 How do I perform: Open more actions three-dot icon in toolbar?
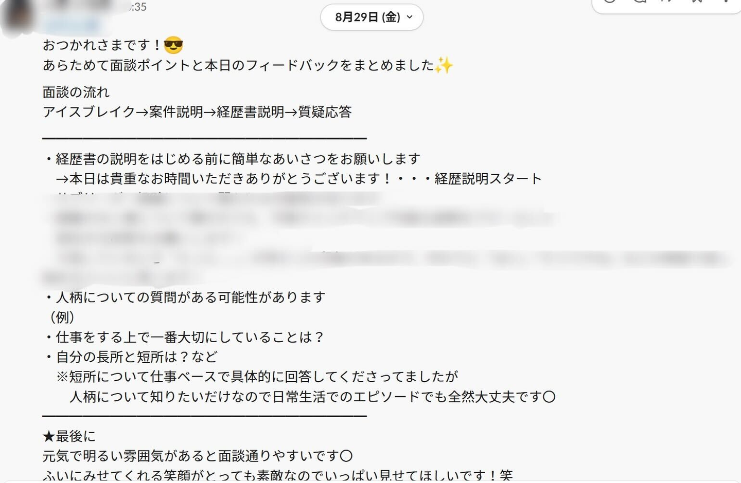[726, 1]
